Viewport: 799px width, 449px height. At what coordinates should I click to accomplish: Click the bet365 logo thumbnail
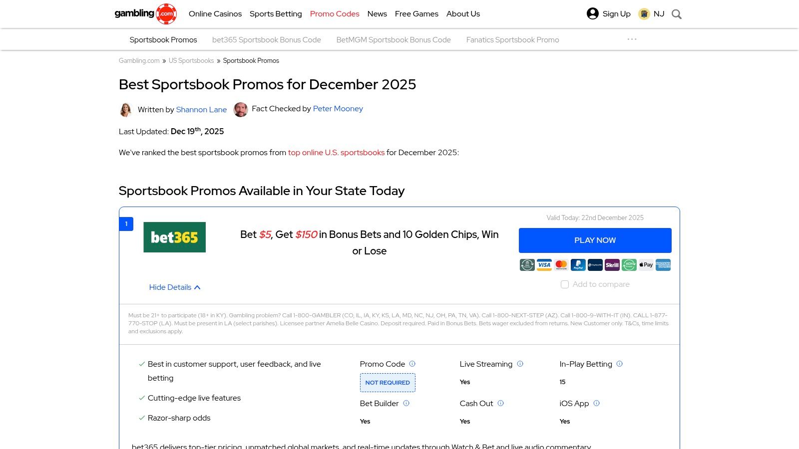pyautogui.click(x=174, y=237)
